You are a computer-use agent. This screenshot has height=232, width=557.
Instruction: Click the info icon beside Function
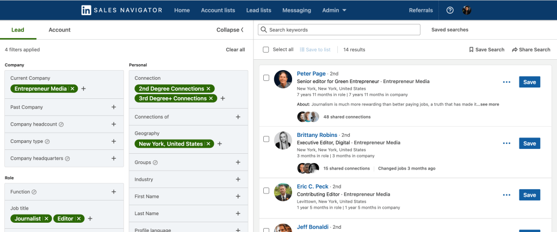click(x=34, y=192)
